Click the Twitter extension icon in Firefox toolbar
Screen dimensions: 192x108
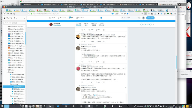(161, 14)
